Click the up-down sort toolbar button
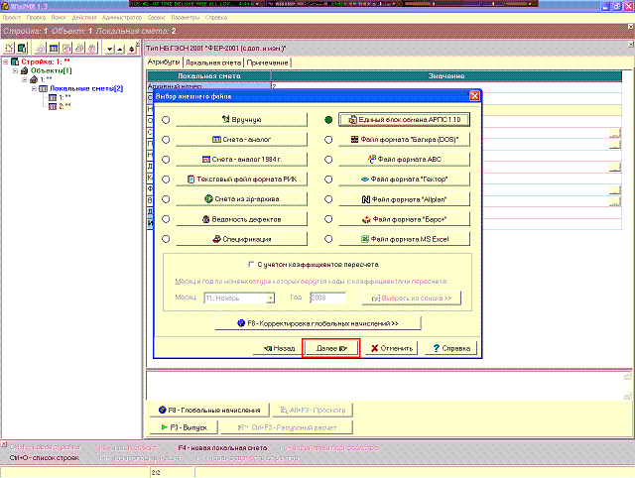 coord(132,49)
